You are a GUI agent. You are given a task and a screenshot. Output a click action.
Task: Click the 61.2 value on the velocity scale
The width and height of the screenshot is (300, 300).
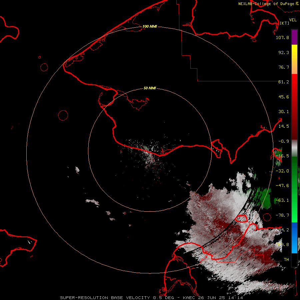[x=284, y=82]
